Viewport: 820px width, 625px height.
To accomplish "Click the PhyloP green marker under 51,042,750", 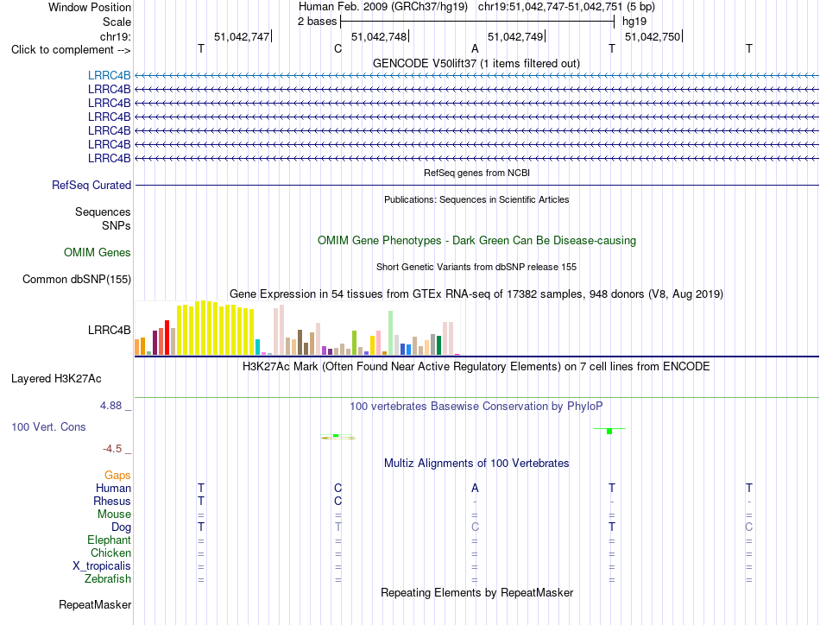I will 609,431.
